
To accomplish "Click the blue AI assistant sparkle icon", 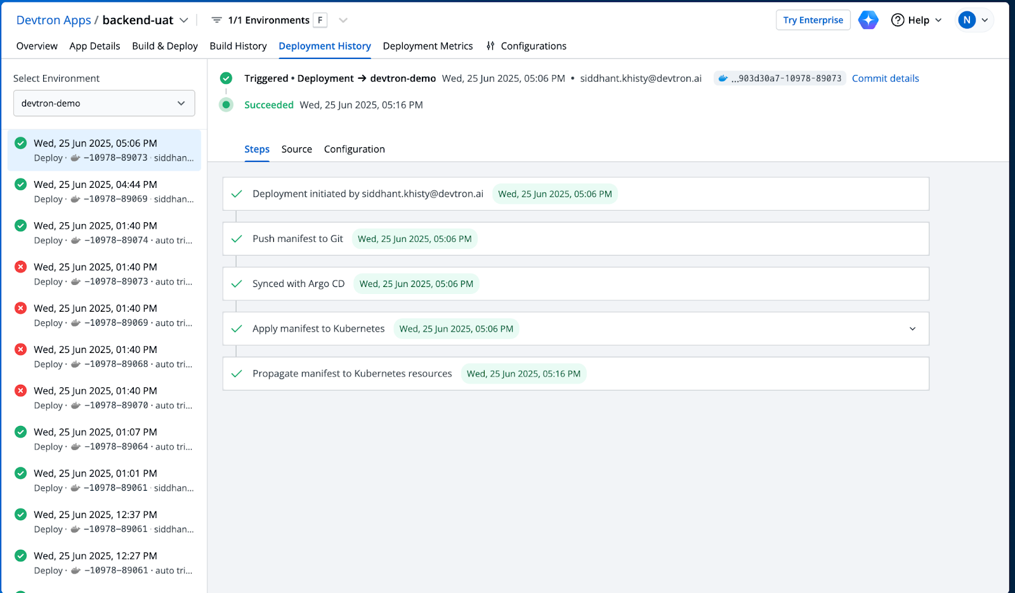I will (x=868, y=20).
